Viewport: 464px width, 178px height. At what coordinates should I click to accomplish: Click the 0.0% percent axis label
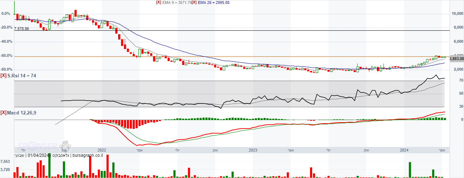point(6,14)
